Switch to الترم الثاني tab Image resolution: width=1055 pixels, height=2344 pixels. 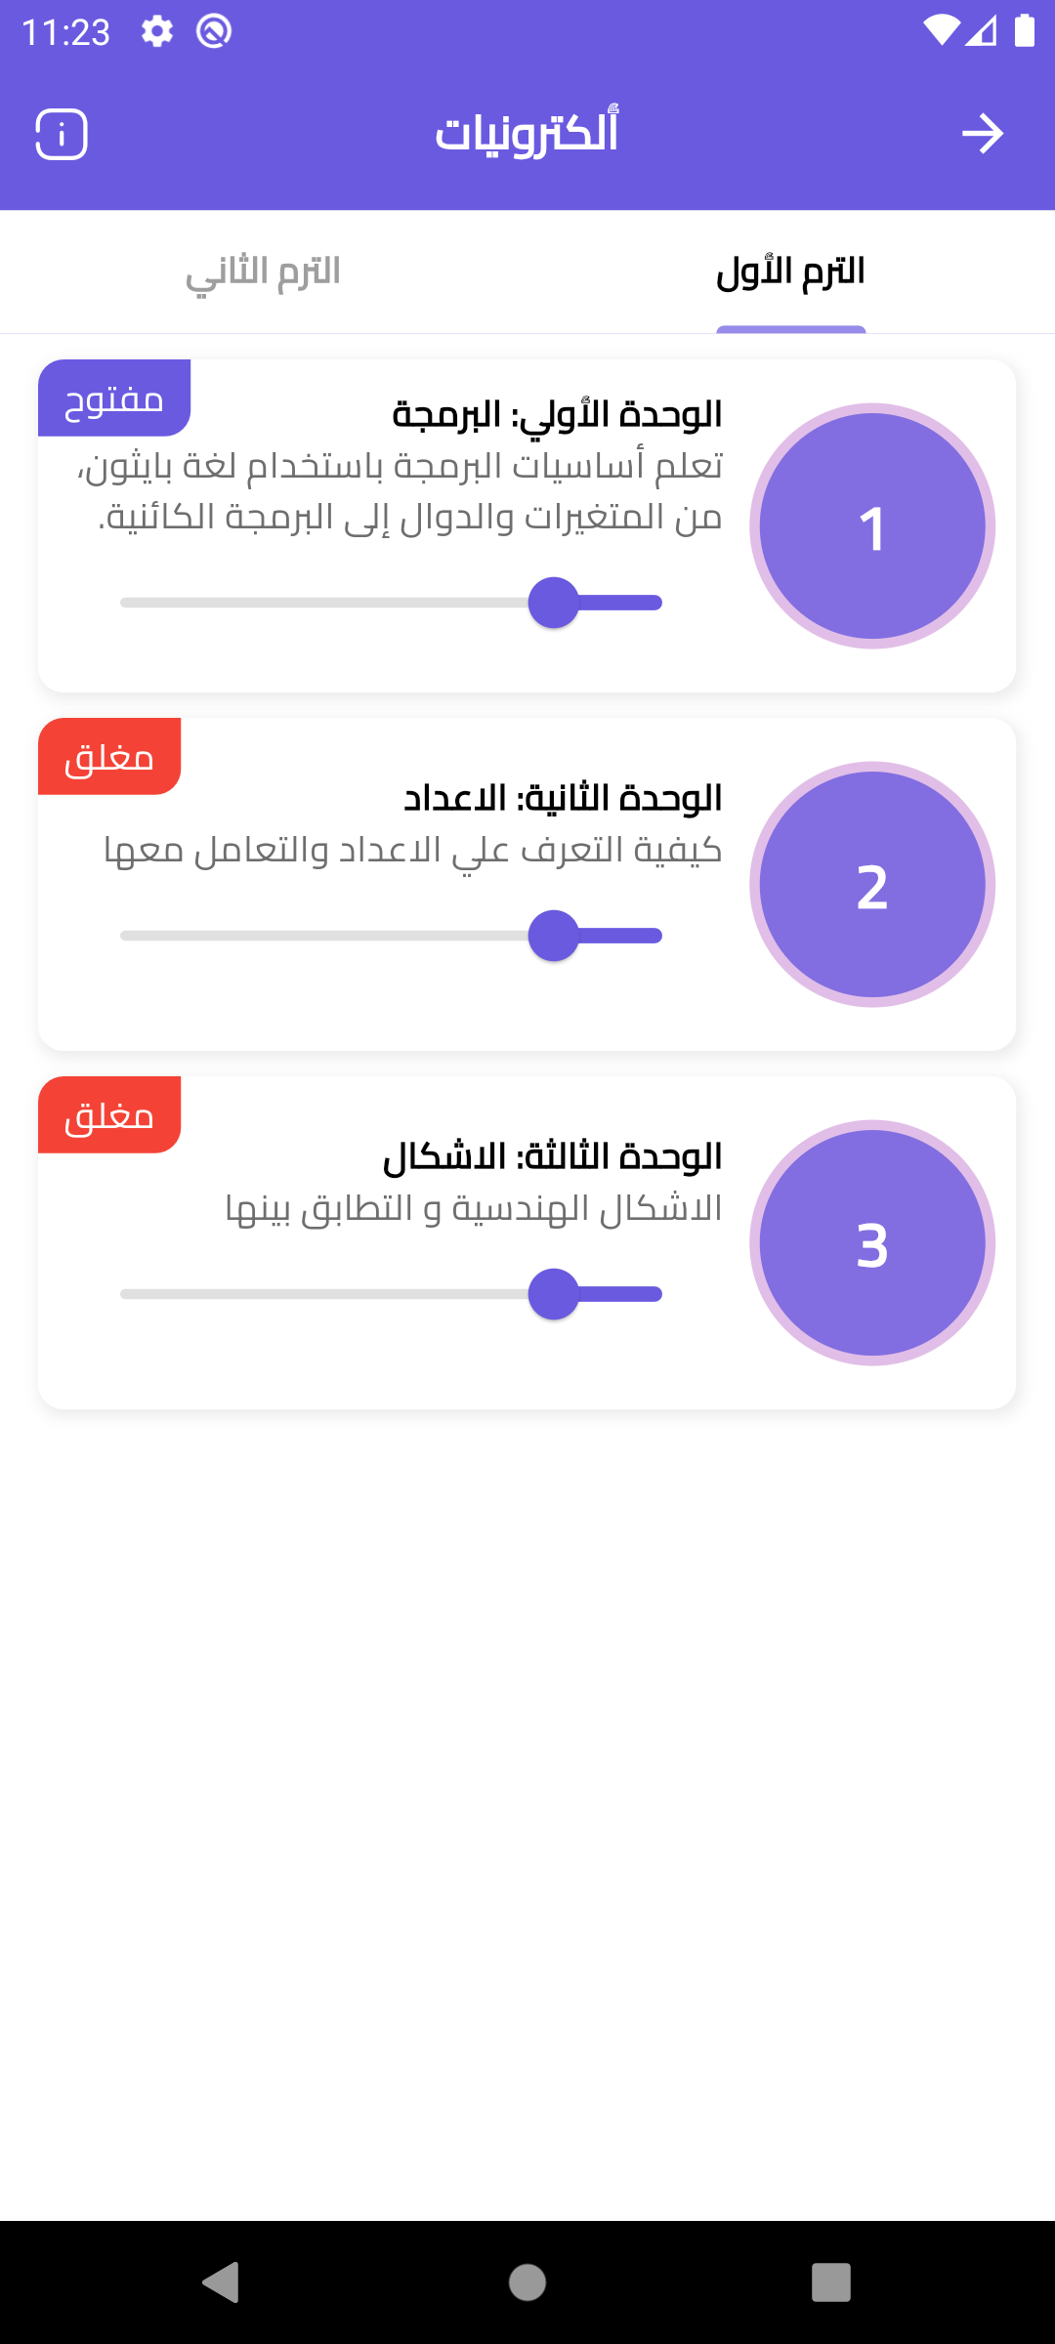click(x=264, y=272)
